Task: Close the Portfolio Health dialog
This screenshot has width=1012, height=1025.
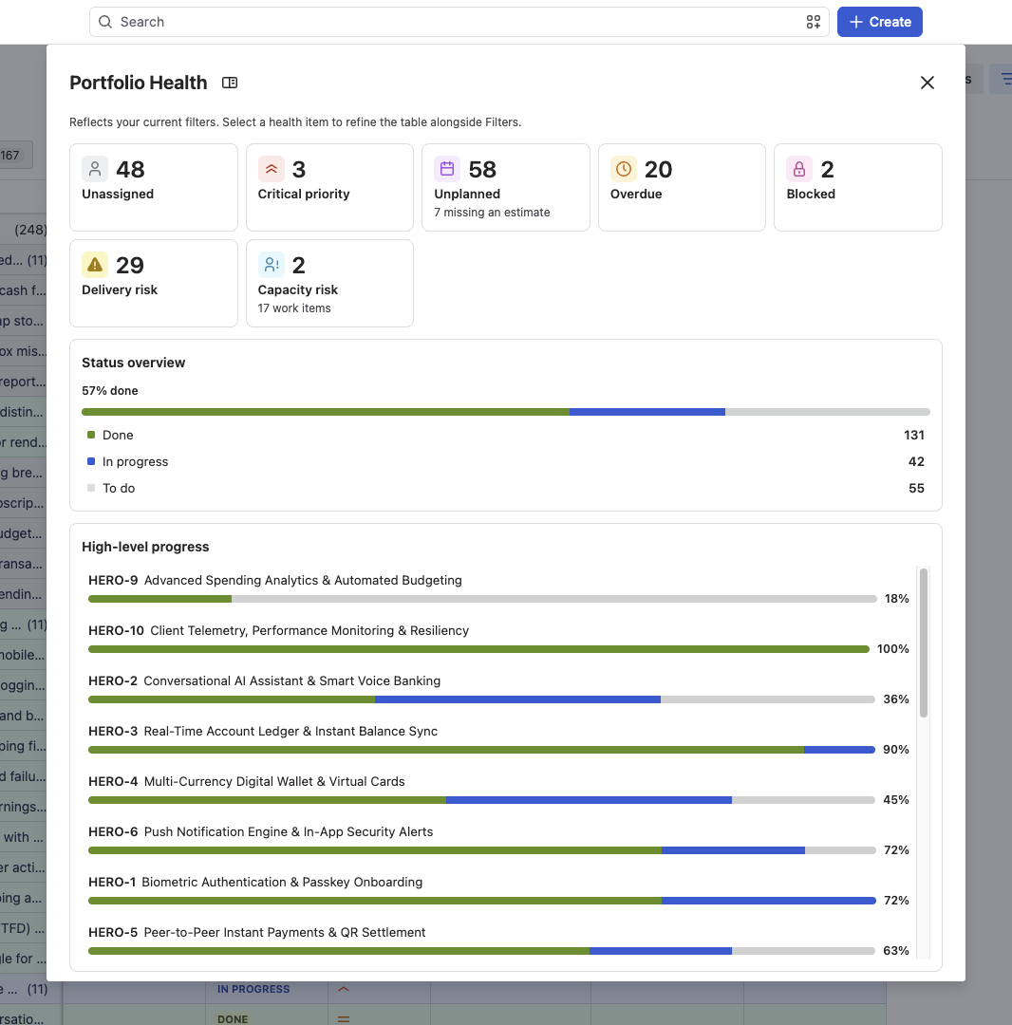Action: [x=927, y=83]
